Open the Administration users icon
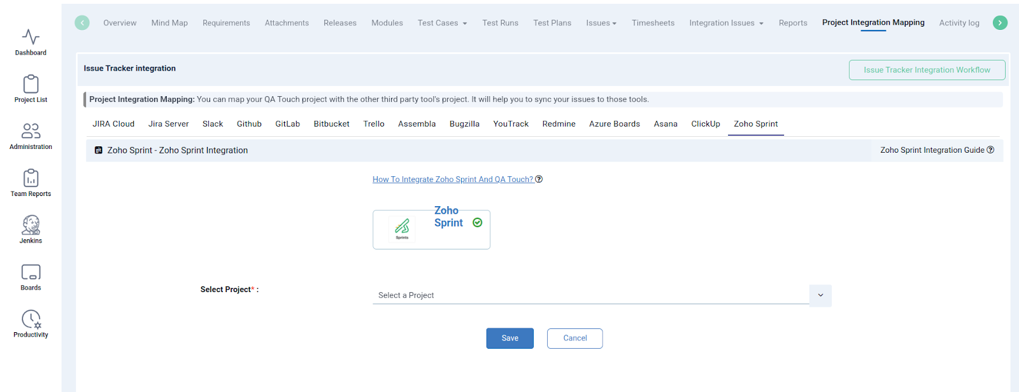 (31, 131)
